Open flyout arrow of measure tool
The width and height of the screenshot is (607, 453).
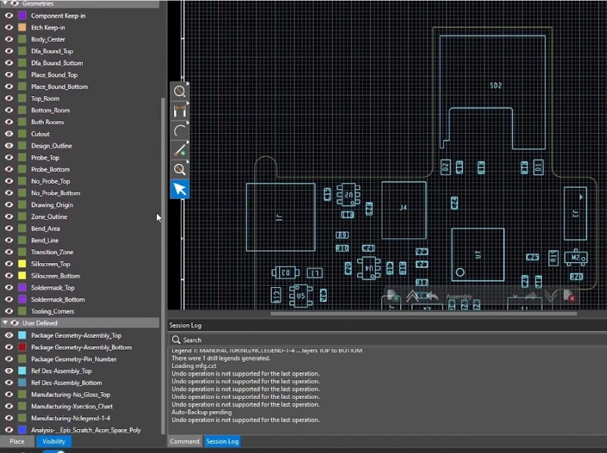coord(188,103)
